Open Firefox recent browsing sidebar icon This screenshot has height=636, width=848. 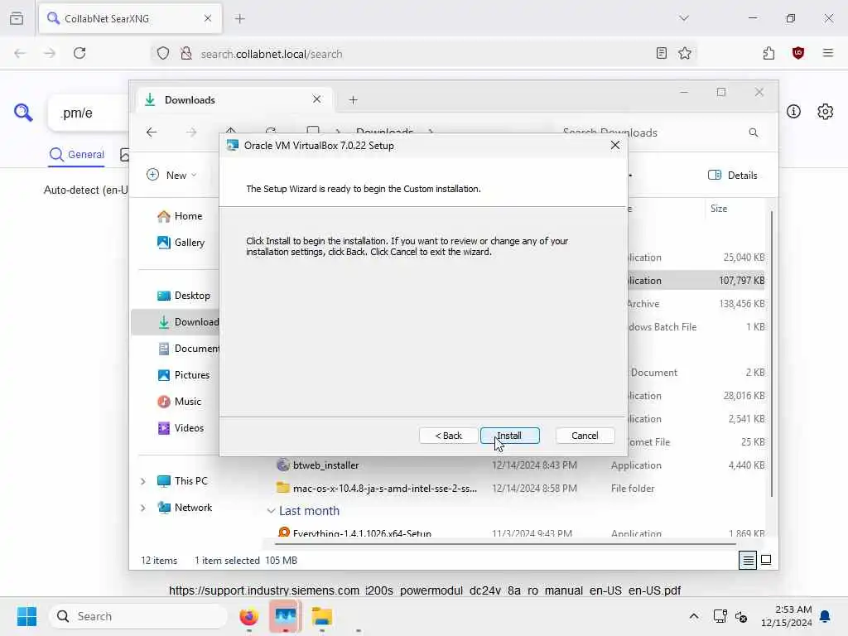pos(17,18)
